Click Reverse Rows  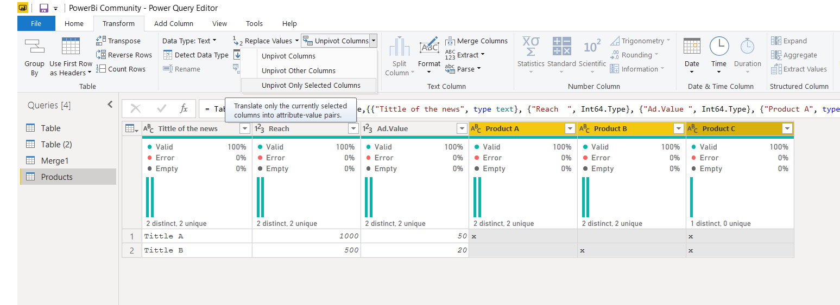(x=124, y=55)
